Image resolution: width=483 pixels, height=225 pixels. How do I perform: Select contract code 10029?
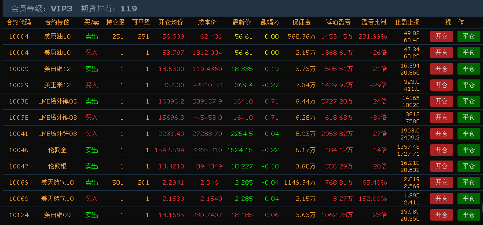19,85
